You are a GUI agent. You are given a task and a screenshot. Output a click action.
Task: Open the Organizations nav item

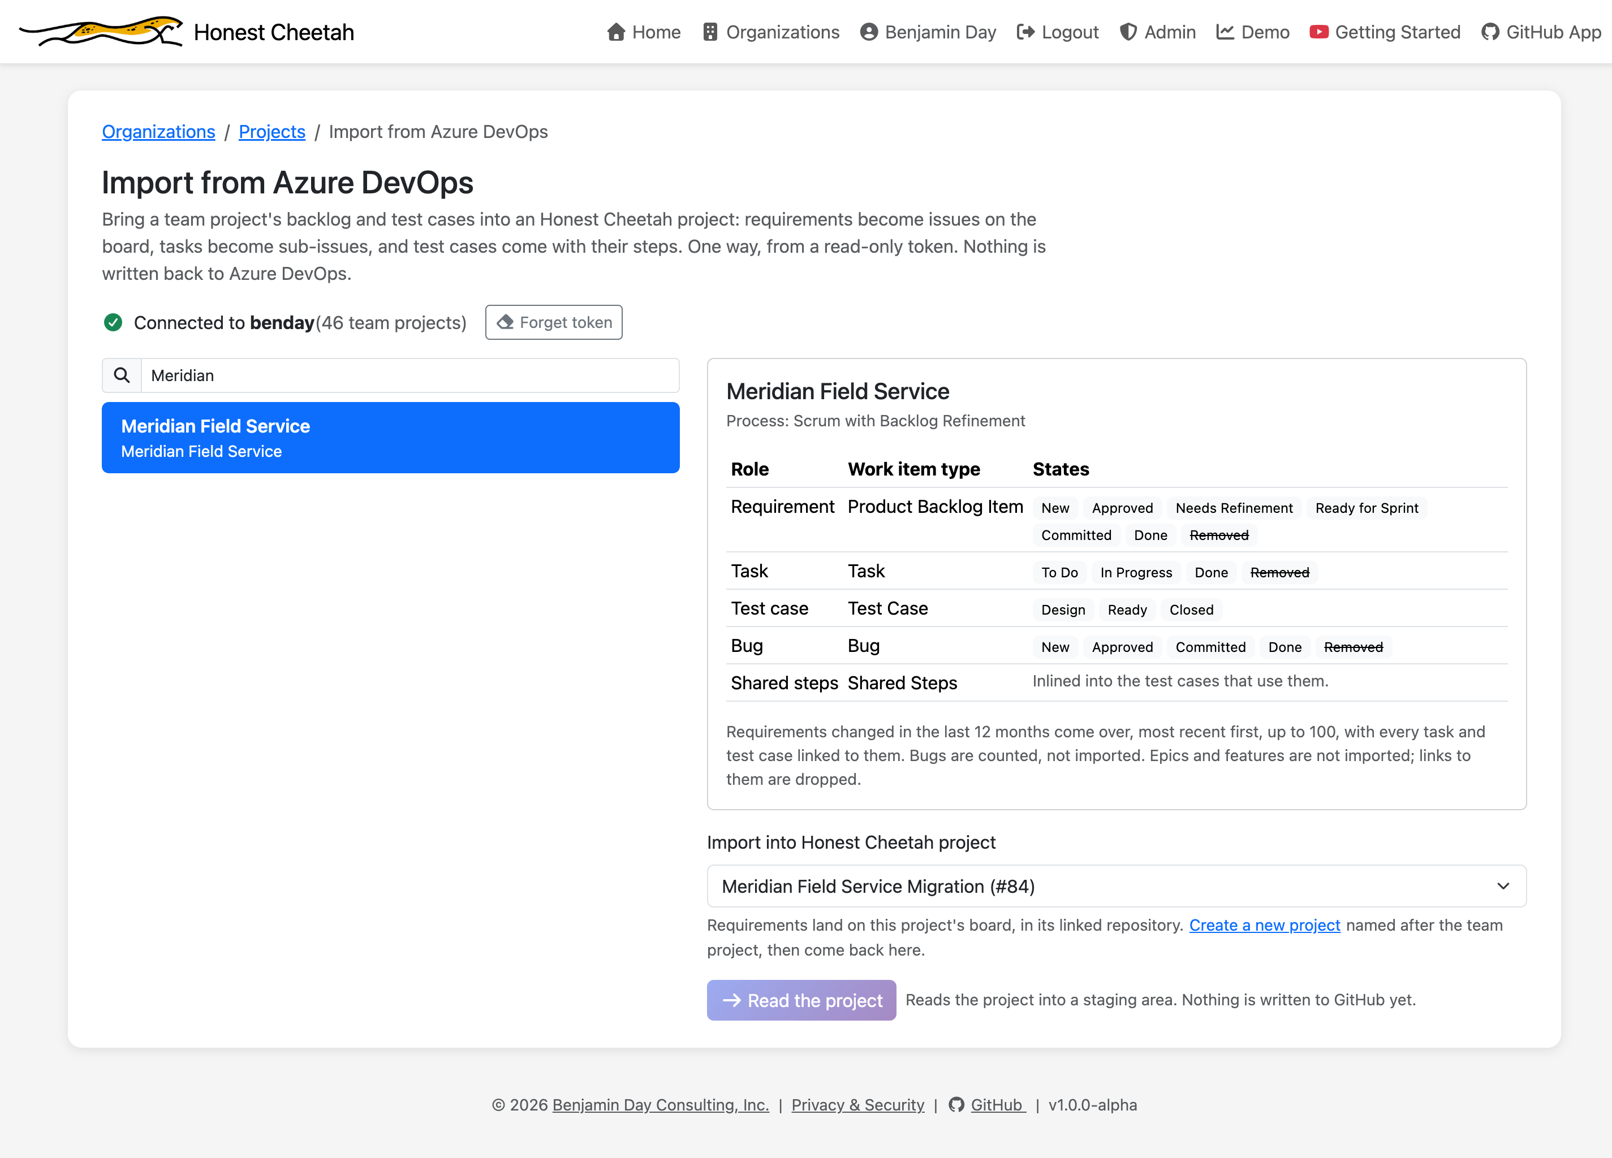(x=771, y=32)
